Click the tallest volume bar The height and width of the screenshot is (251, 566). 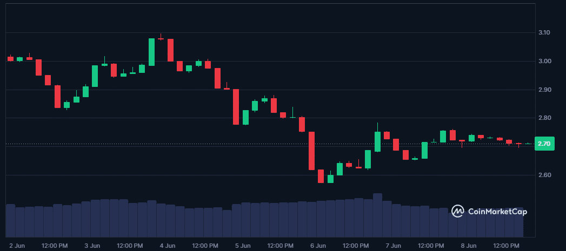[x=377, y=215]
